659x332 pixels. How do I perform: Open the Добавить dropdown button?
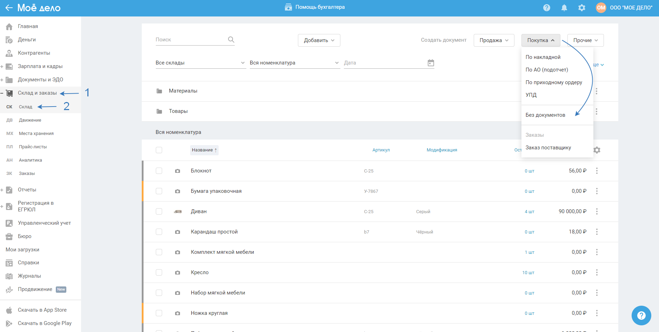click(319, 40)
